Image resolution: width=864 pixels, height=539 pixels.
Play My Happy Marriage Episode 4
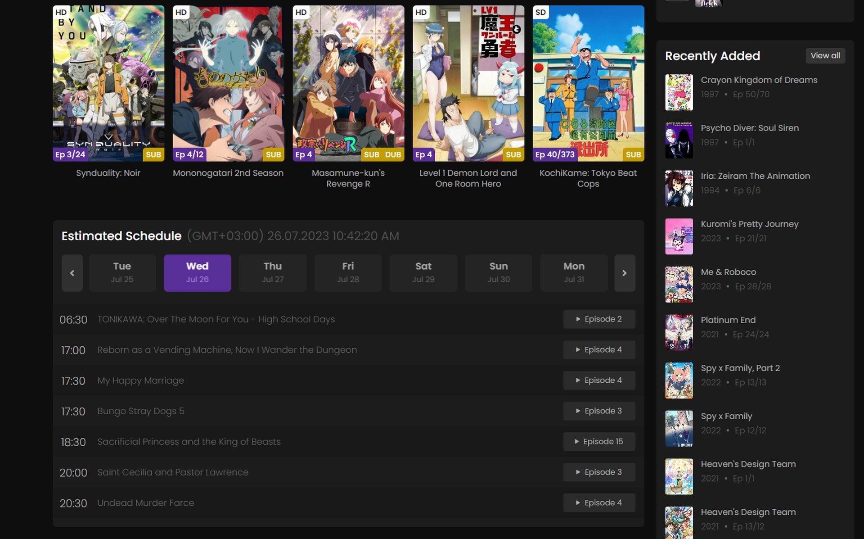pyautogui.click(x=599, y=380)
